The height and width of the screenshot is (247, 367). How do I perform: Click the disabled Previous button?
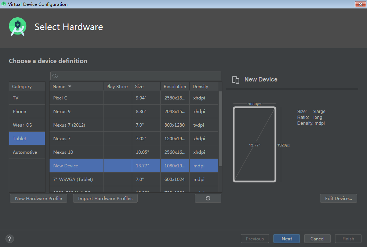click(255, 239)
